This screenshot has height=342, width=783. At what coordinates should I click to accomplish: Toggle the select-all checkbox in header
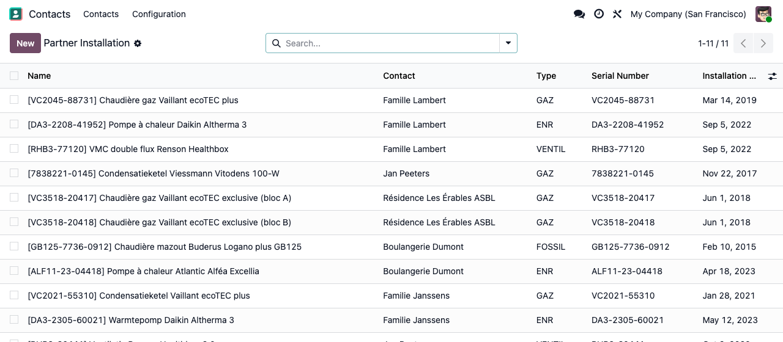[x=14, y=76]
